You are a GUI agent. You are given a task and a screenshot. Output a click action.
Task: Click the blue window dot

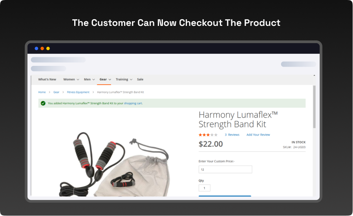pyautogui.click(x=36, y=48)
